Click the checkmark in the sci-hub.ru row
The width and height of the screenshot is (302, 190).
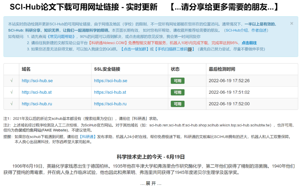pyautogui.click(x=11, y=104)
